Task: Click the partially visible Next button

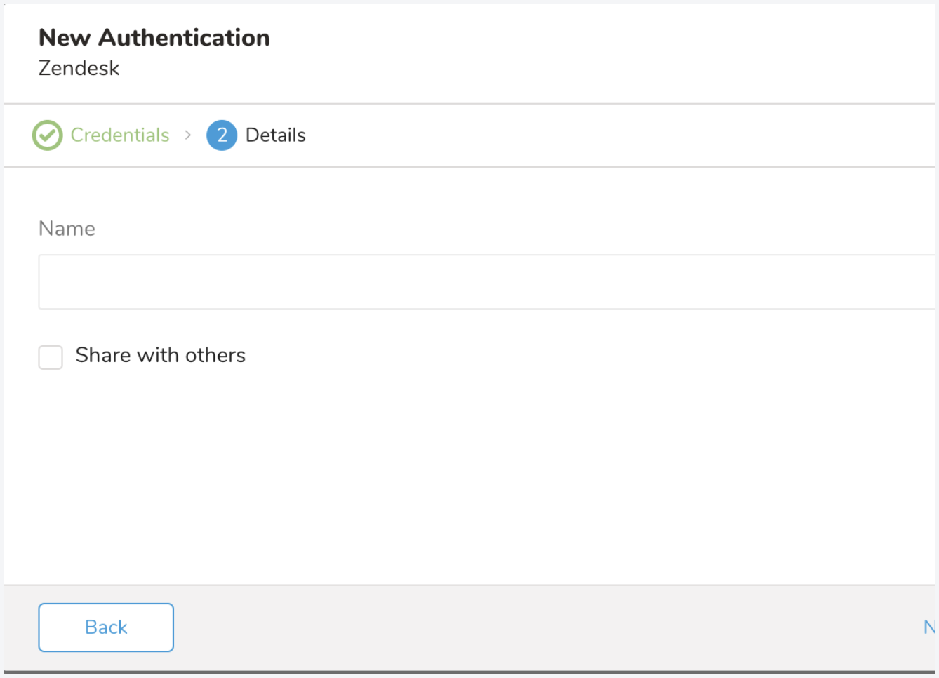Action: coord(929,627)
